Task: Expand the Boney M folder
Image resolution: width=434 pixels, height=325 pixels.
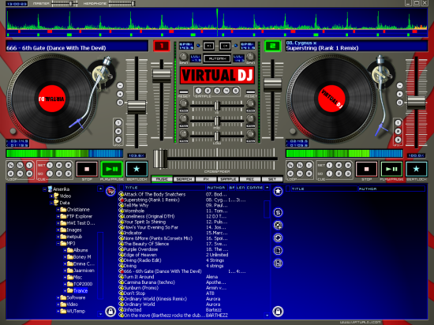Action: click(65, 257)
